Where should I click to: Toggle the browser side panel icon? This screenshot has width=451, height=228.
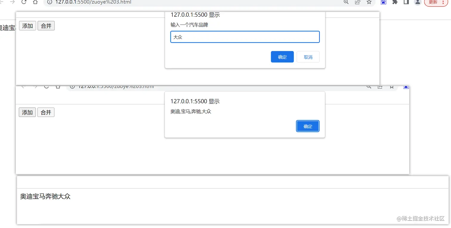tap(406, 2)
